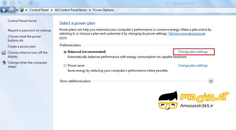Go to Control Panel in the breadcrumb
This screenshot has height=130, width=236.
pyautogui.click(x=39, y=10)
